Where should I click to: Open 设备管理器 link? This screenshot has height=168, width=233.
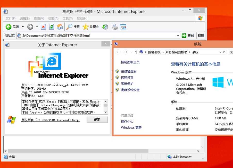(x=129, y=71)
